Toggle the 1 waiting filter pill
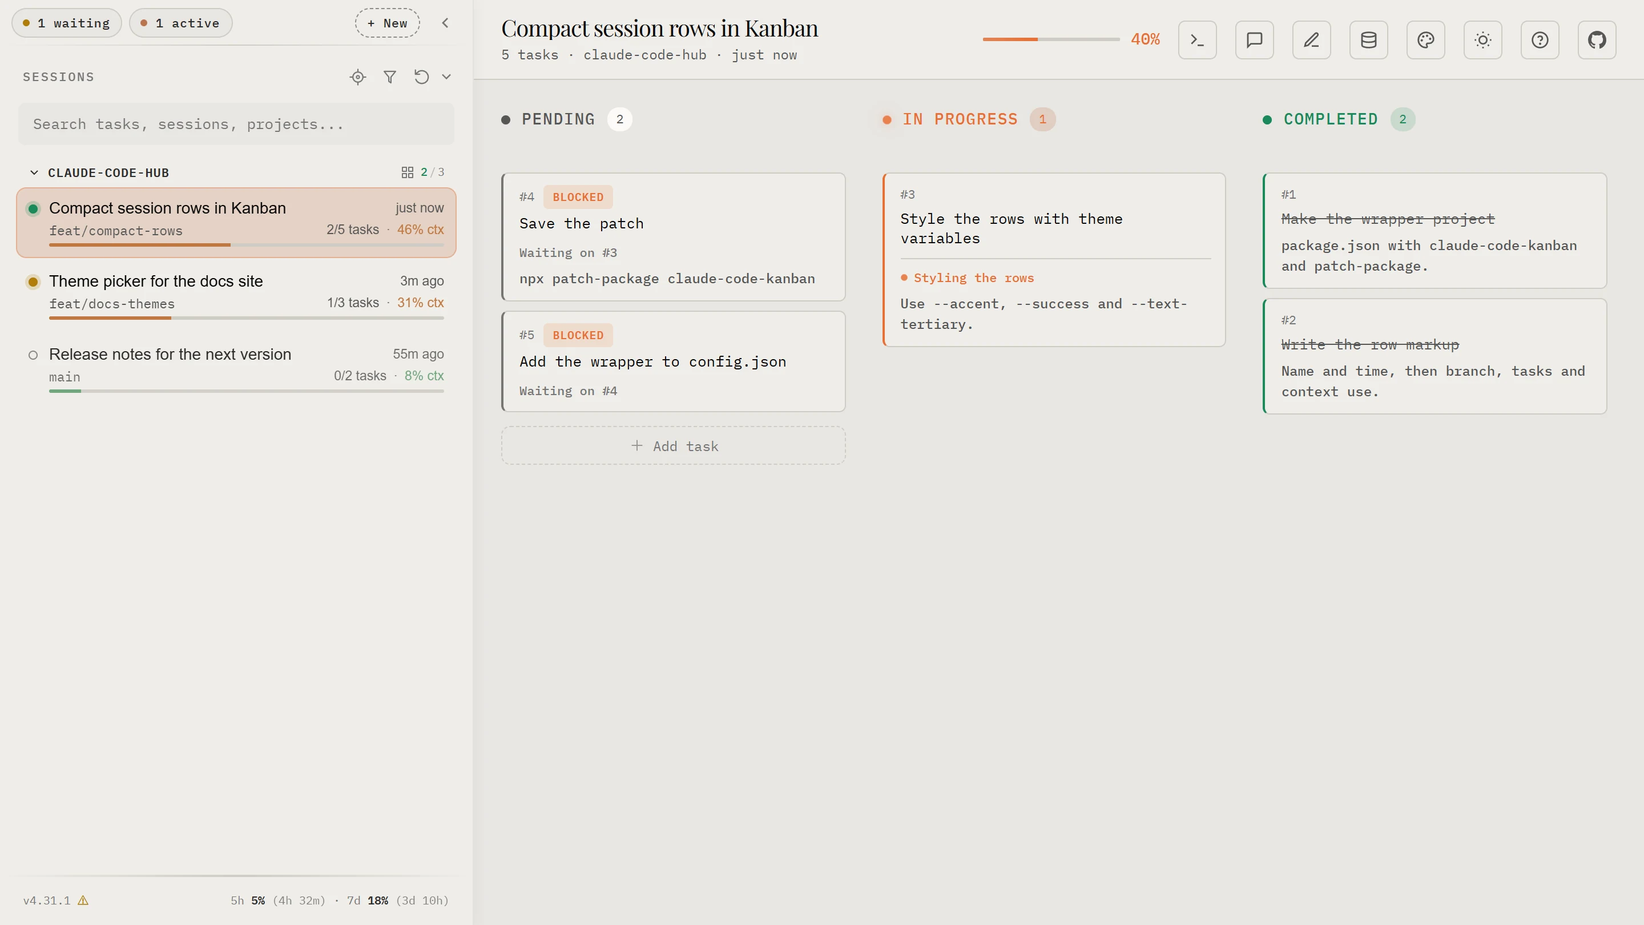1644x925 pixels. [66, 23]
